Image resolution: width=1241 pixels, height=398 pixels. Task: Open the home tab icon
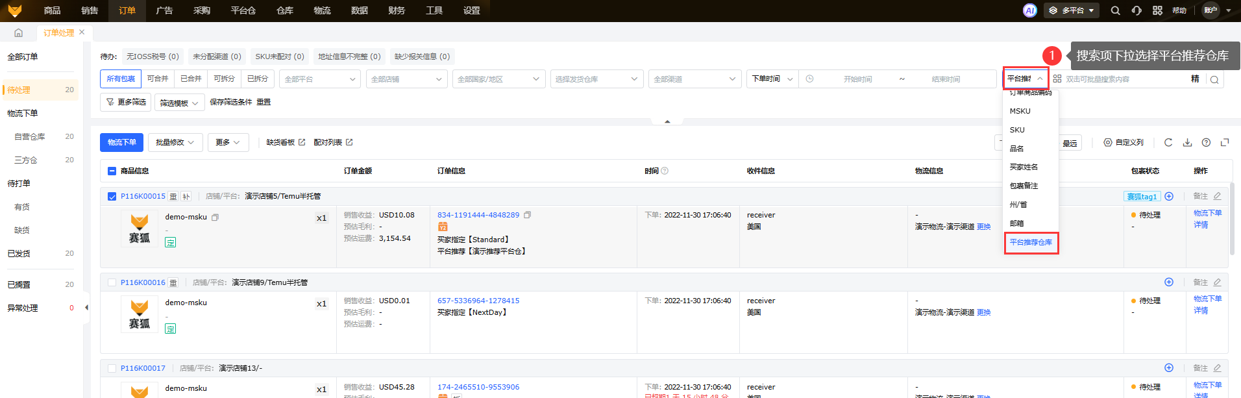pos(18,32)
